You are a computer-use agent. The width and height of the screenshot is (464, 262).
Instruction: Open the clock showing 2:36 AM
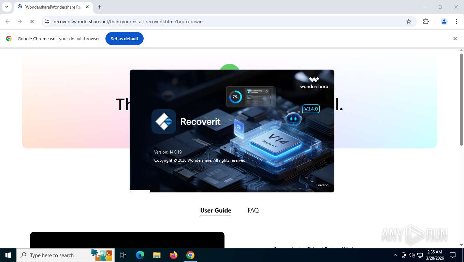point(435,255)
